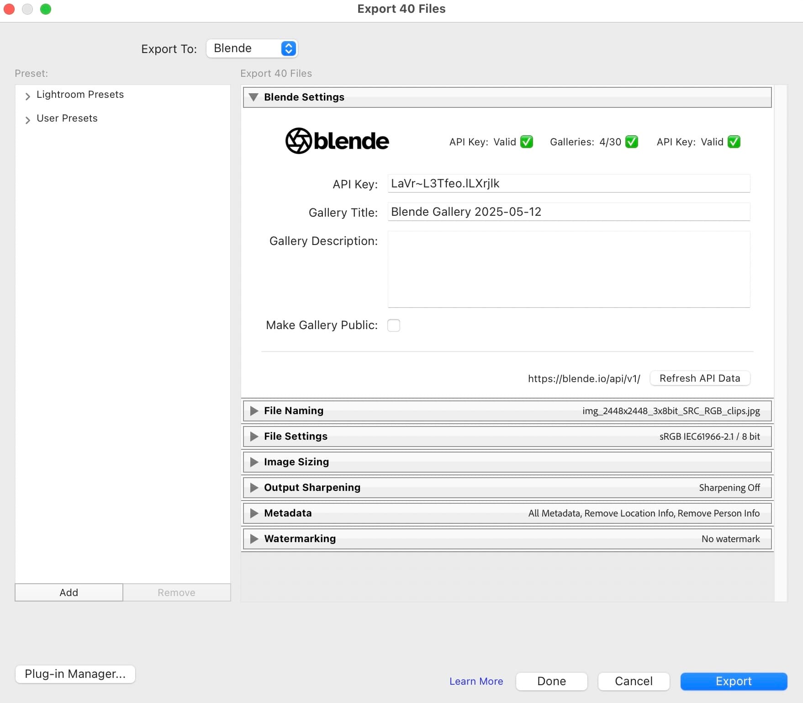803x703 pixels.
Task: Click the blue Export button
Action: 733,681
